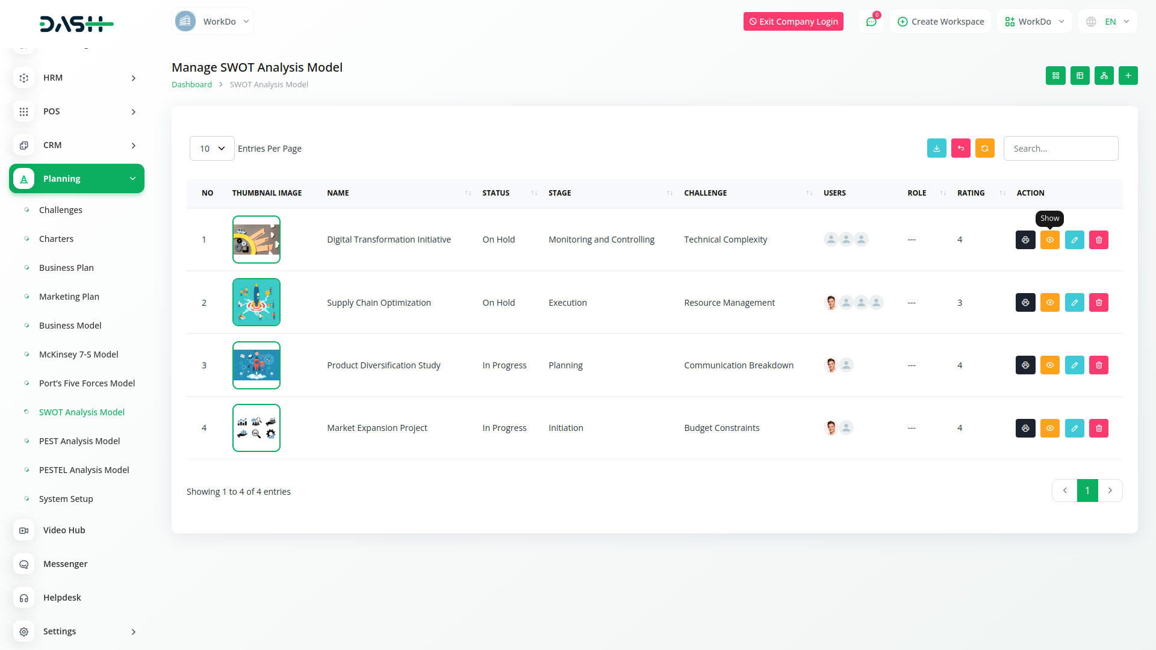The width and height of the screenshot is (1156, 650).
Task: Go to Business Plan in sidebar
Action: (x=66, y=268)
